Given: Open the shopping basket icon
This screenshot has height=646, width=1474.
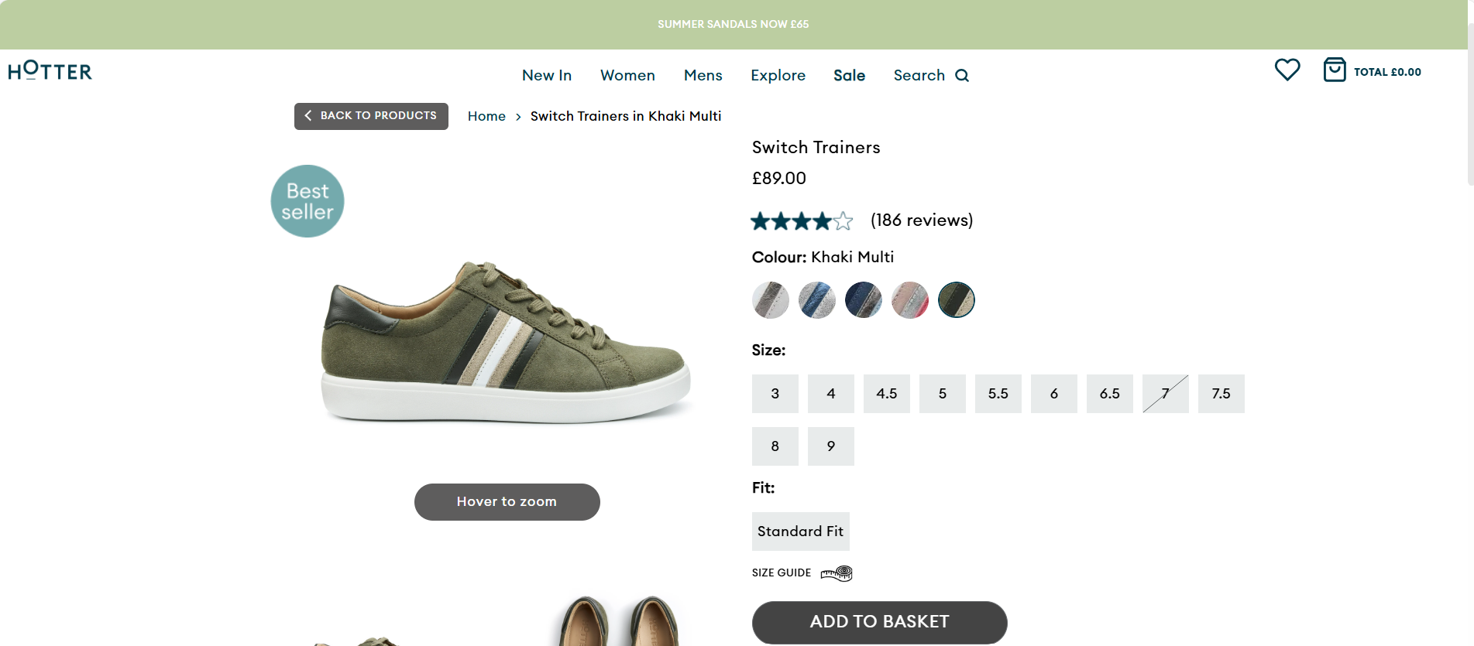Looking at the screenshot, I should [x=1334, y=70].
